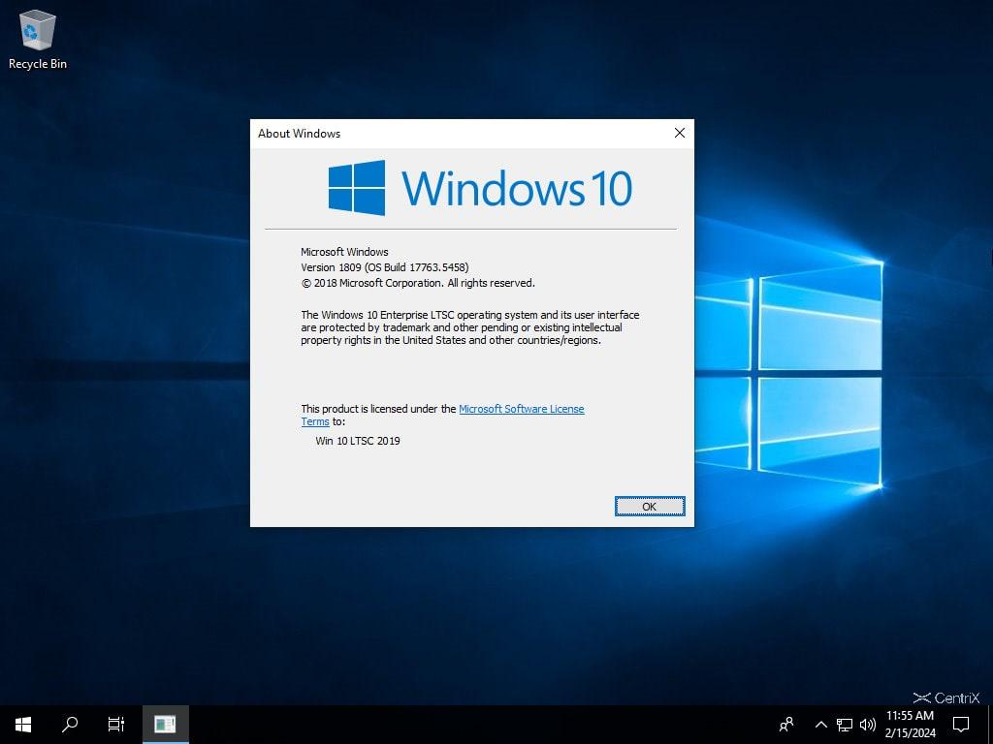Open the Windows Start menu
This screenshot has width=993, height=744.
[x=23, y=724]
